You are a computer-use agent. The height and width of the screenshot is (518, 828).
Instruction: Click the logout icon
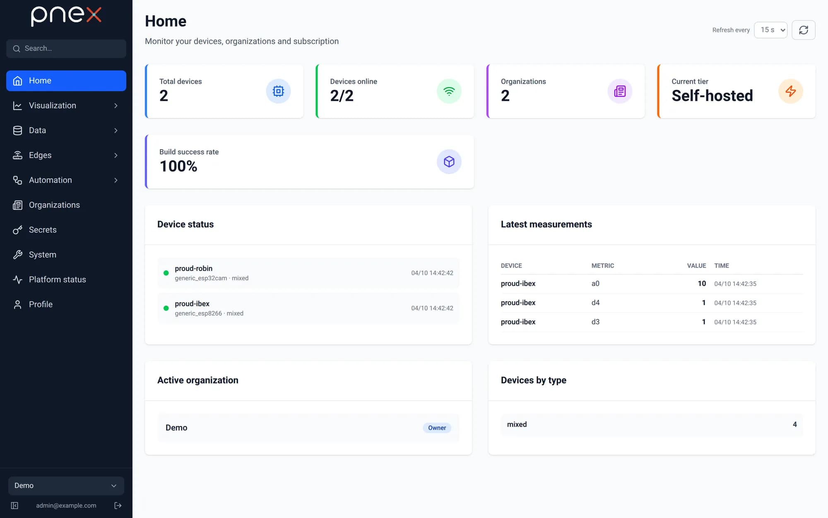(x=118, y=506)
